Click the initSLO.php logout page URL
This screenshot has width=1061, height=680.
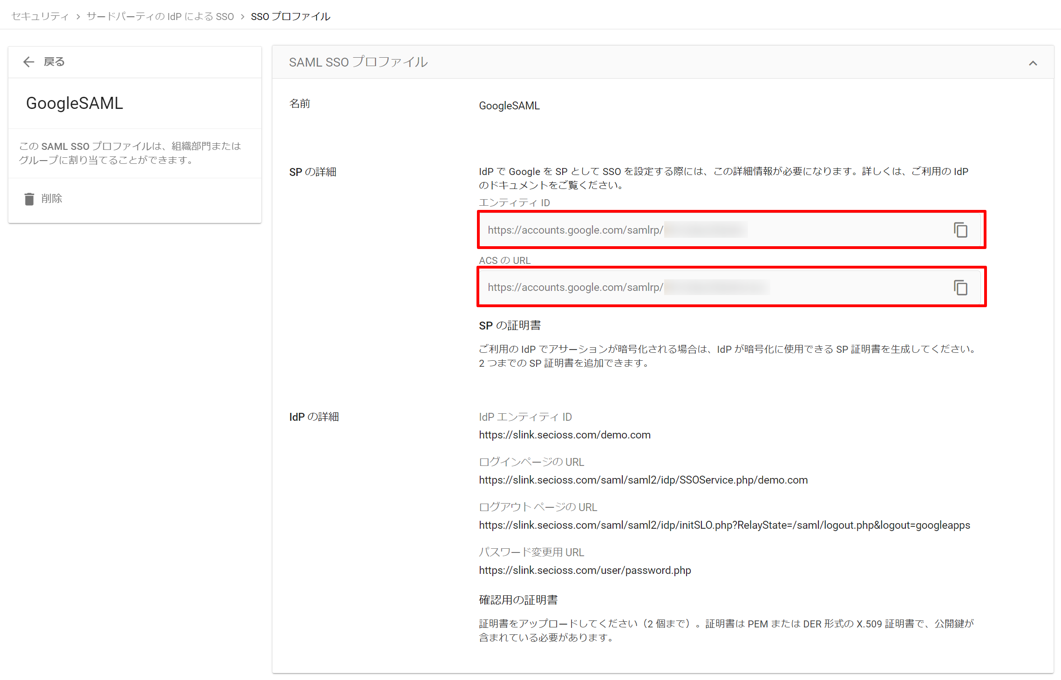[724, 525]
